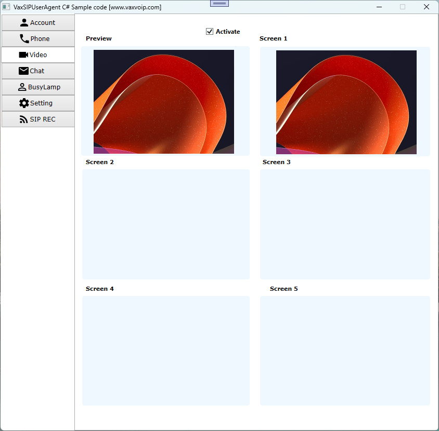Click the empty Screen 4 panel

[x=166, y=351]
